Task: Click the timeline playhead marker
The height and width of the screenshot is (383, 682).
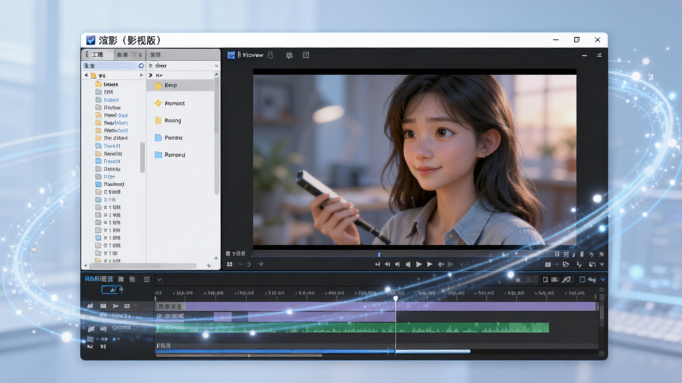Action: (396, 299)
